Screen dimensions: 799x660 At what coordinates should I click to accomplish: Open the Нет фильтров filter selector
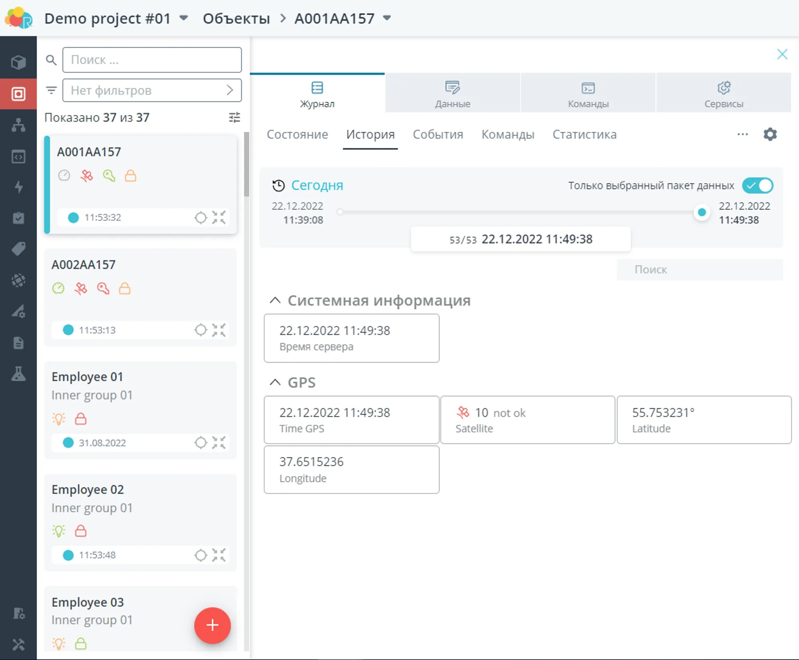coord(152,90)
